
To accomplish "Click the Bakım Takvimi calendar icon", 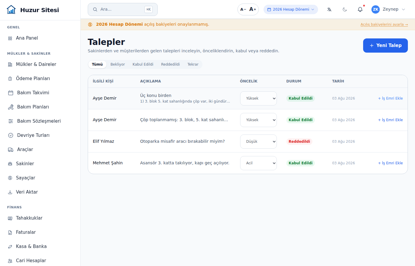I will (11, 93).
